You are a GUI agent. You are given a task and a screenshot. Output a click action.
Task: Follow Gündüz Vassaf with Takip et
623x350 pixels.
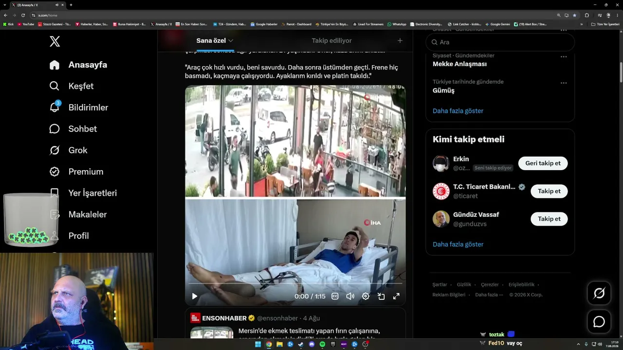click(x=549, y=219)
